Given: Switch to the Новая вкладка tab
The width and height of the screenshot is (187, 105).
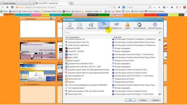Looking at the screenshot, I should [x=17, y=3].
